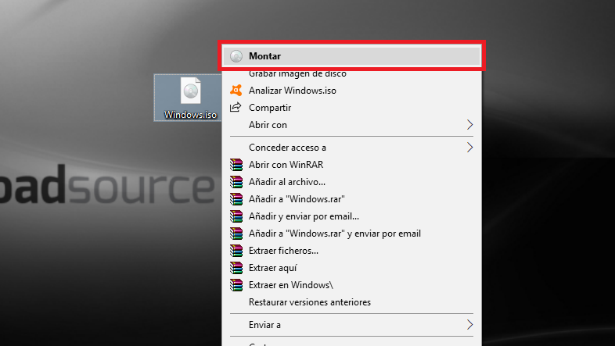Click WinRAR icon beside Añadir al archivo
Image resolution: width=615 pixels, height=346 pixels.
point(236,182)
